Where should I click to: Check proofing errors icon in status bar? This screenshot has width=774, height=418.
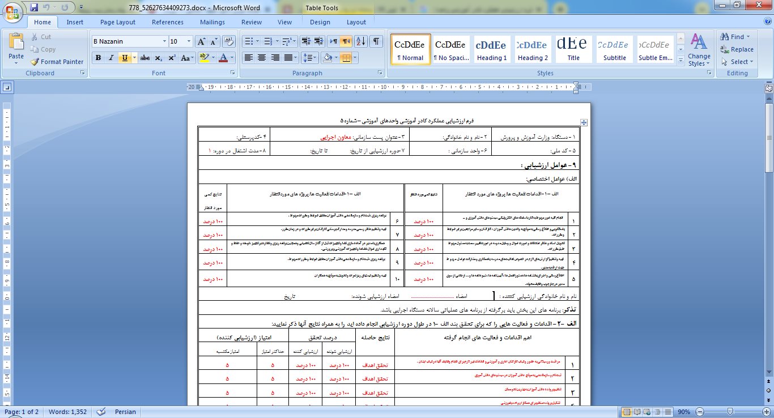click(x=101, y=412)
